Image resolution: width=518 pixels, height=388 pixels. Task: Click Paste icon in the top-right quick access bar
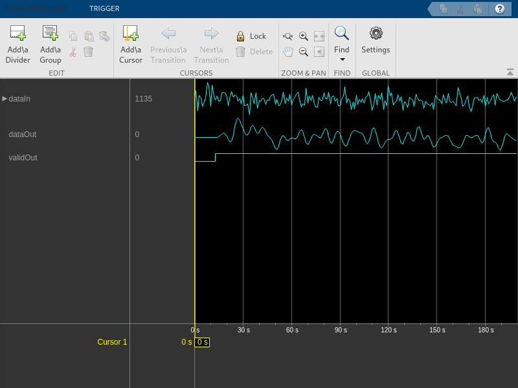coord(477,9)
